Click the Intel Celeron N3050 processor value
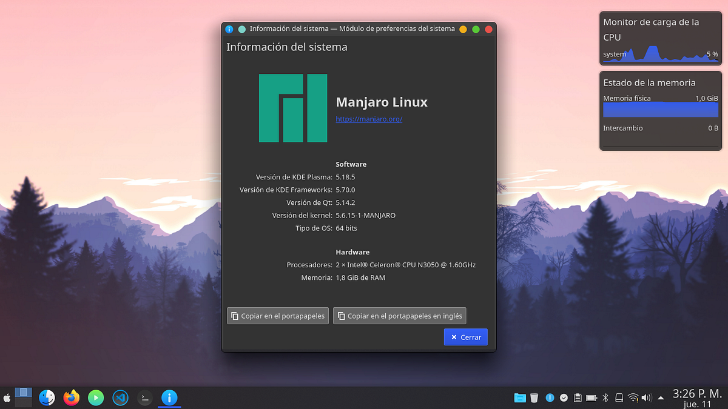 406,265
